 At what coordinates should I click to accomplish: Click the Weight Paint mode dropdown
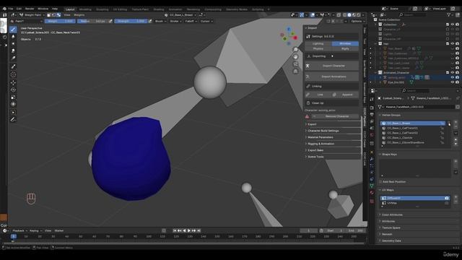click(32, 14)
